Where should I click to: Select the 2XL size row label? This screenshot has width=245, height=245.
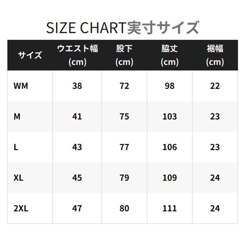coord(21,208)
